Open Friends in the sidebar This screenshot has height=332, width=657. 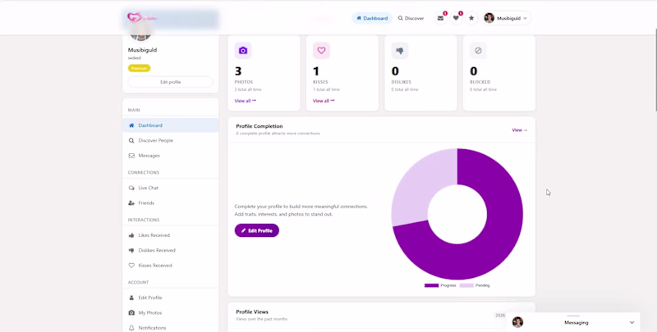pyautogui.click(x=171, y=202)
